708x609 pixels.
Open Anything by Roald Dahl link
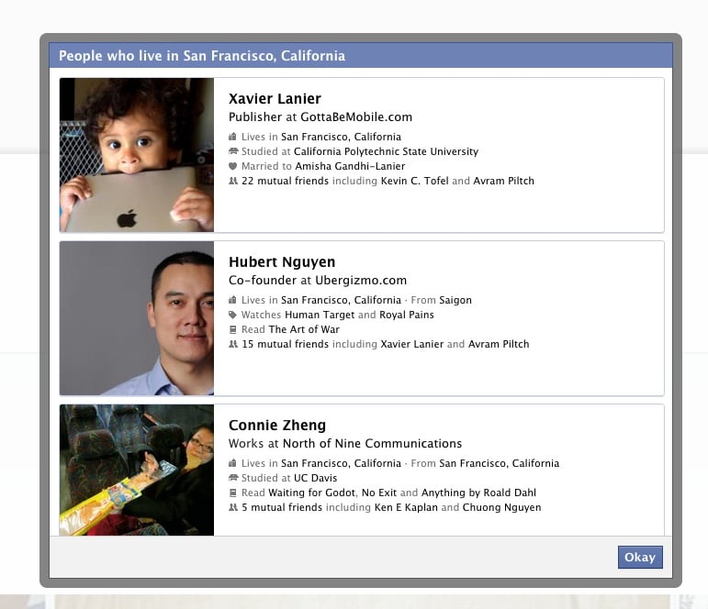(x=478, y=493)
